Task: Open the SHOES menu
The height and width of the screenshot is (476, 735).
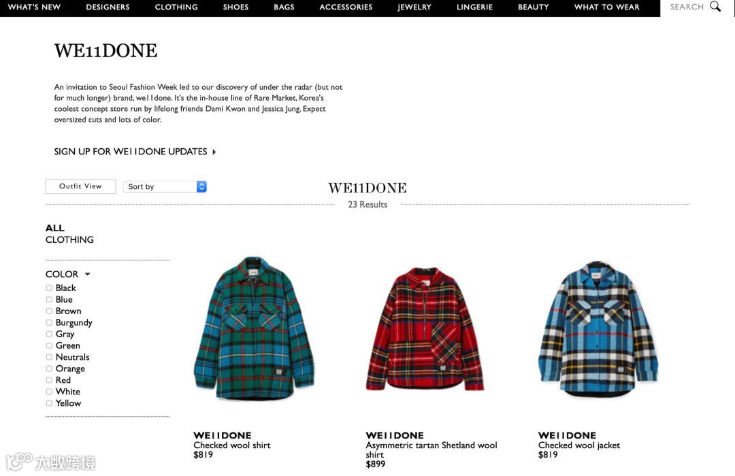Action: 235,7
